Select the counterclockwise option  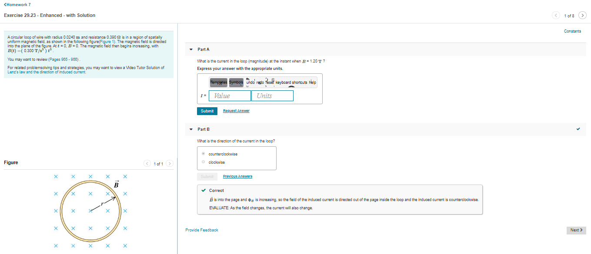click(x=203, y=154)
